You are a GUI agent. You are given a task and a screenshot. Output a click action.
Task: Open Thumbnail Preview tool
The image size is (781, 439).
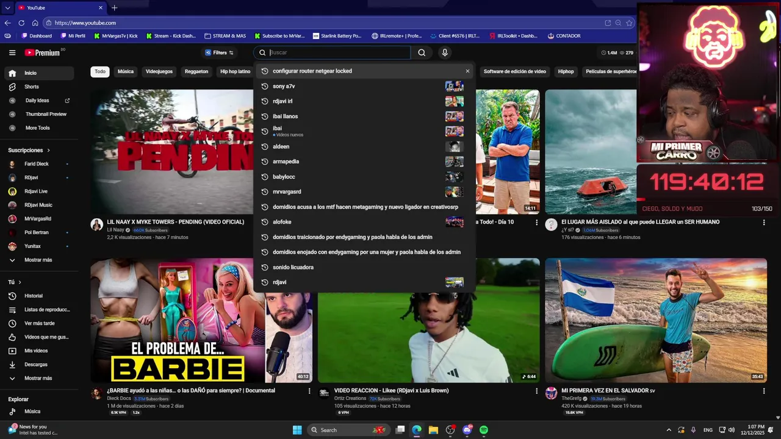[x=39, y=114]
